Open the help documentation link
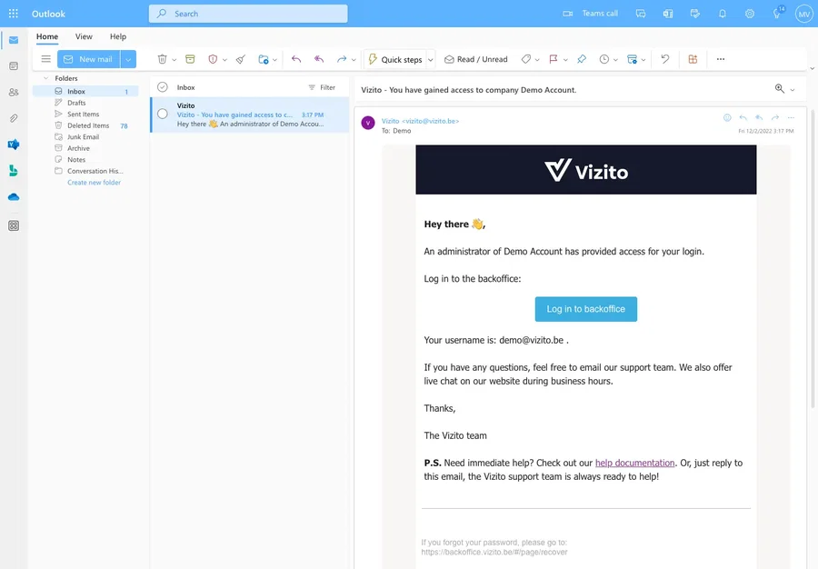The width and height of the screenshot is (818, 569). [x=633, y=462]
